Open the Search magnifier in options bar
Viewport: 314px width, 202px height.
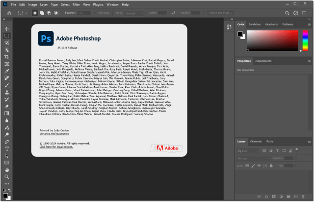tap(287, 13)
